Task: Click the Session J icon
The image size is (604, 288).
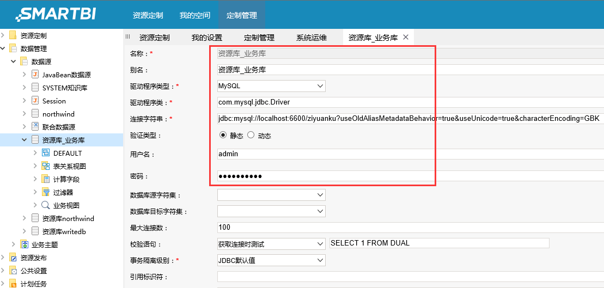Action: [x=35, y=101]
